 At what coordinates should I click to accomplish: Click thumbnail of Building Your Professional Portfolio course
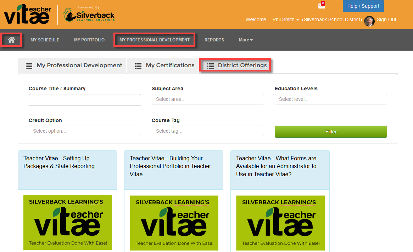click(174, 223)
